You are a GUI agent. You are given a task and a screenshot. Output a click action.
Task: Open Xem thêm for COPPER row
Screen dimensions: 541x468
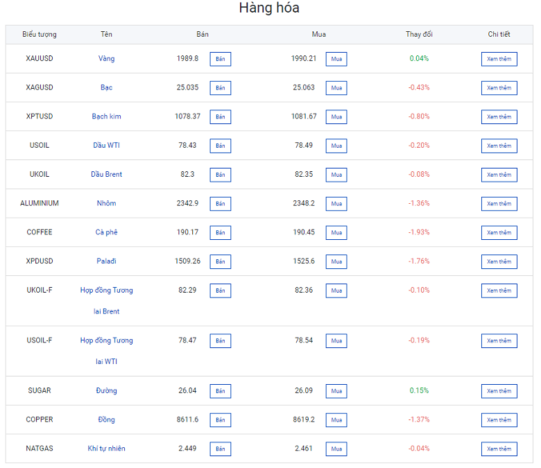[x=499, y=420]
